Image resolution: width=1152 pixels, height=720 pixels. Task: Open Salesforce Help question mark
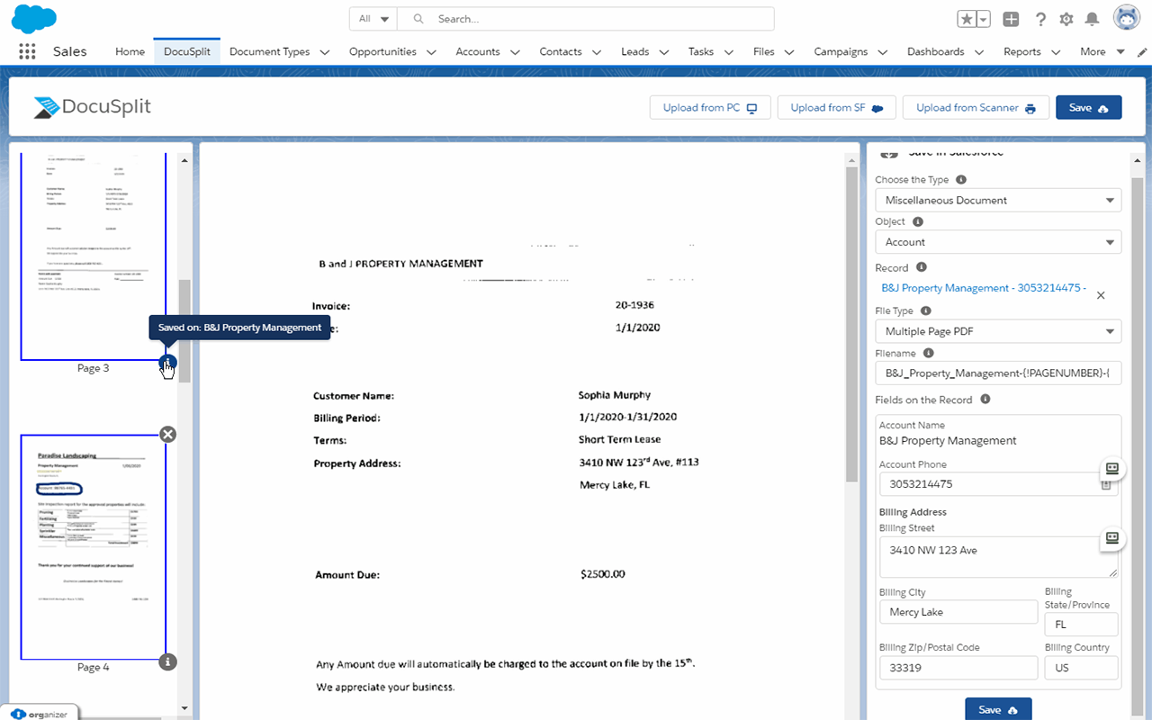pyautogui.click(x=1040, y=19)
